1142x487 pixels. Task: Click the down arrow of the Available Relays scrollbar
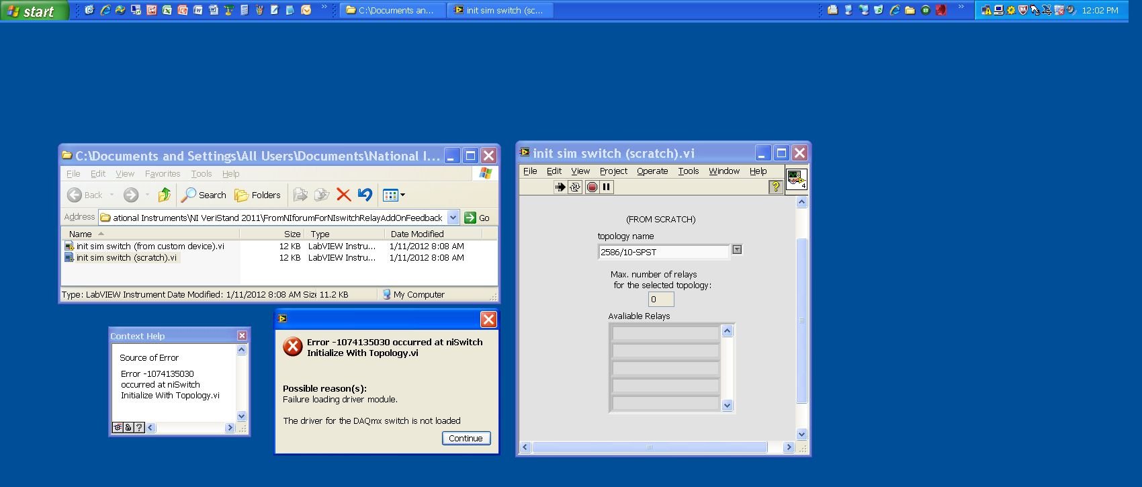pos(727,405)
